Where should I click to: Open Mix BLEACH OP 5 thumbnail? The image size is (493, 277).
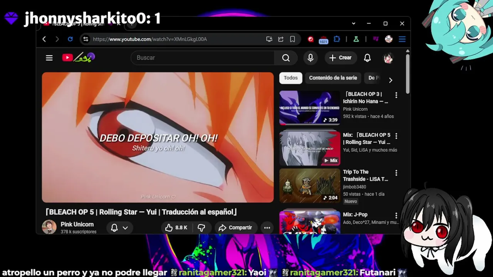click(310, 149)
